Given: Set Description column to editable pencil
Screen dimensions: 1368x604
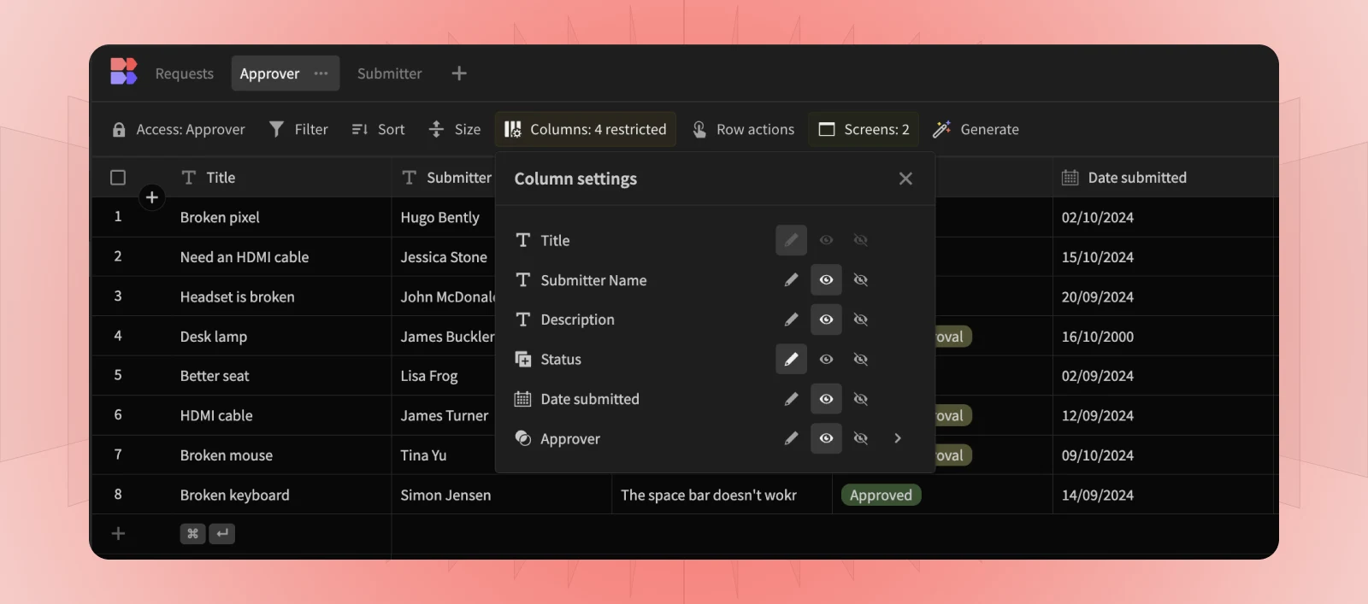Looking at the screenshot, I should 791,320.
